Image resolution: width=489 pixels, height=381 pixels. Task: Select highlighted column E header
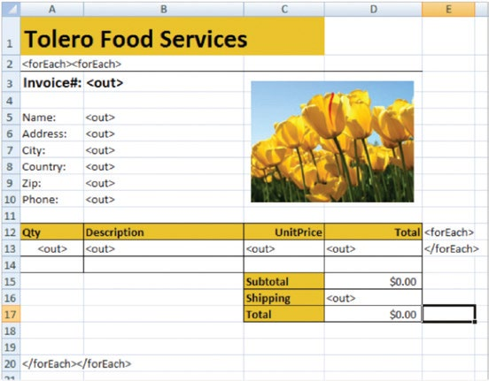tap(448, 9)
